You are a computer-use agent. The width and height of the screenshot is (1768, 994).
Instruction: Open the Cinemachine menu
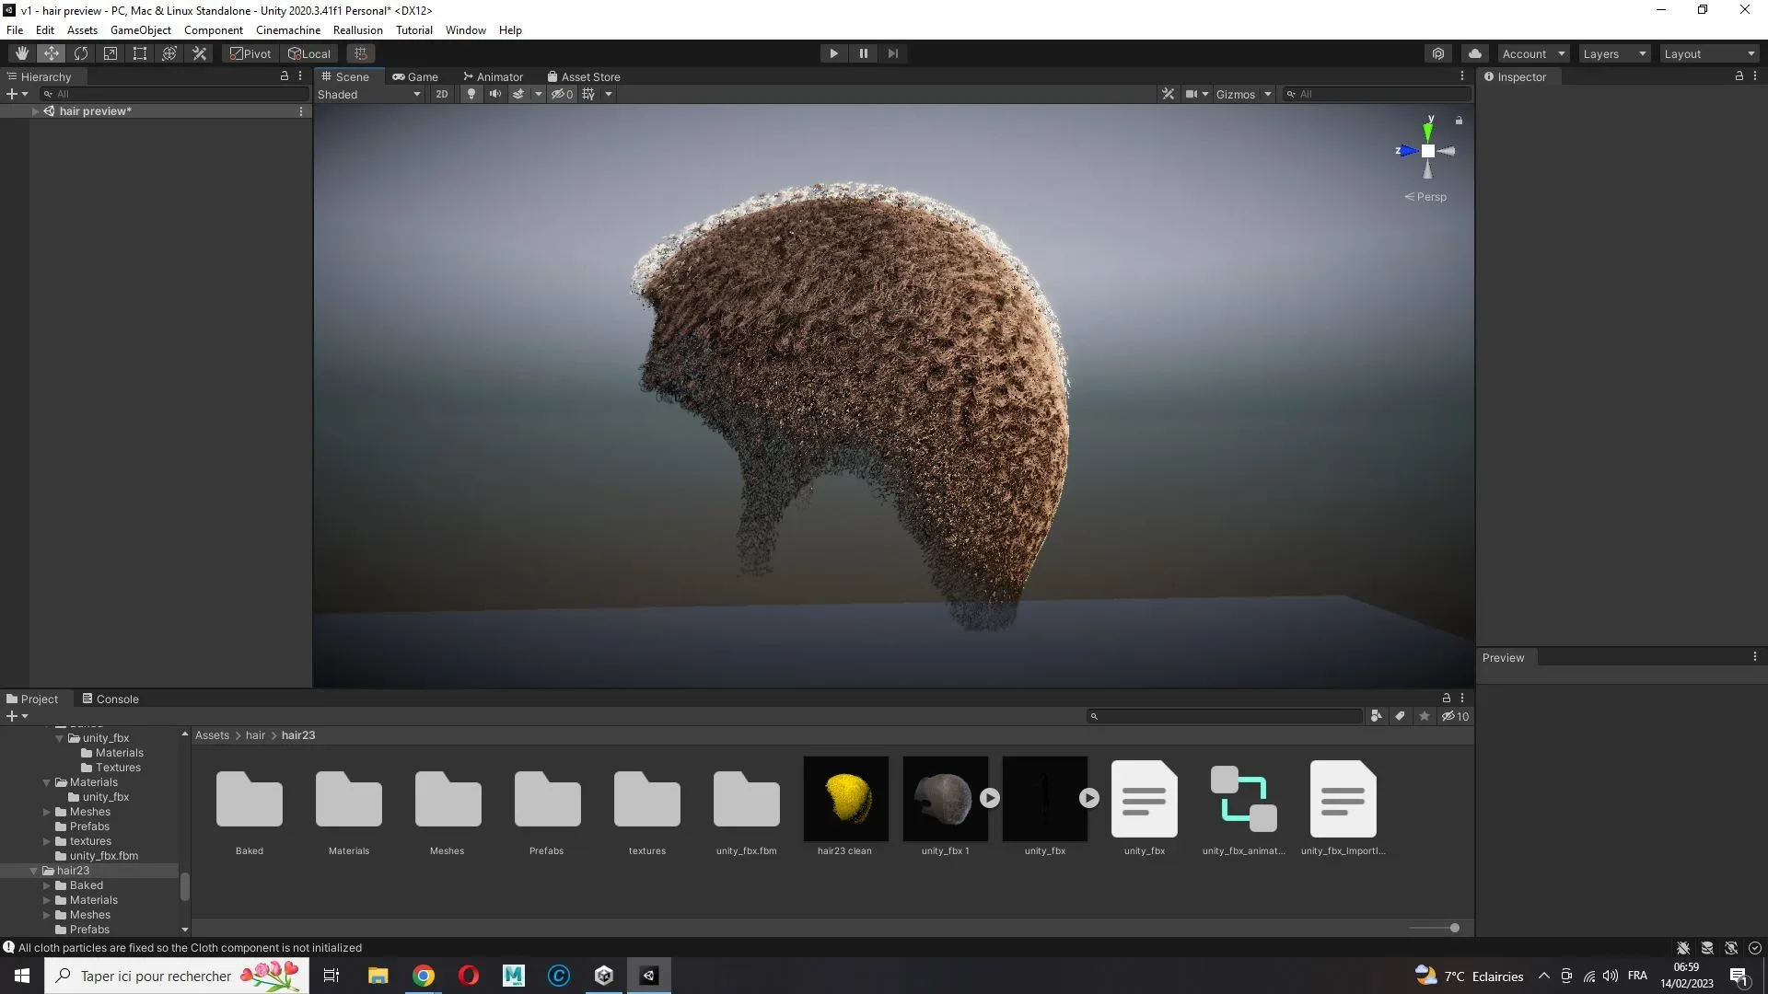pos(288,29)
